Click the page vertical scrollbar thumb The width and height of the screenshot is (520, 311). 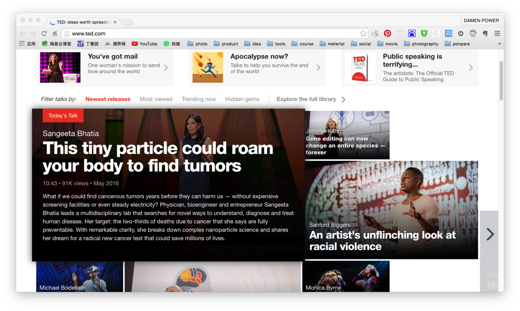pyautogui.click(x=501, y=81)
